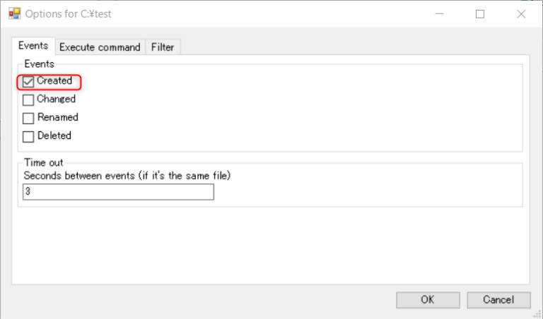This screenshot has width=543, height=319.
Task: Close the Options for C:¥test dialog
Action: (521, 13)
